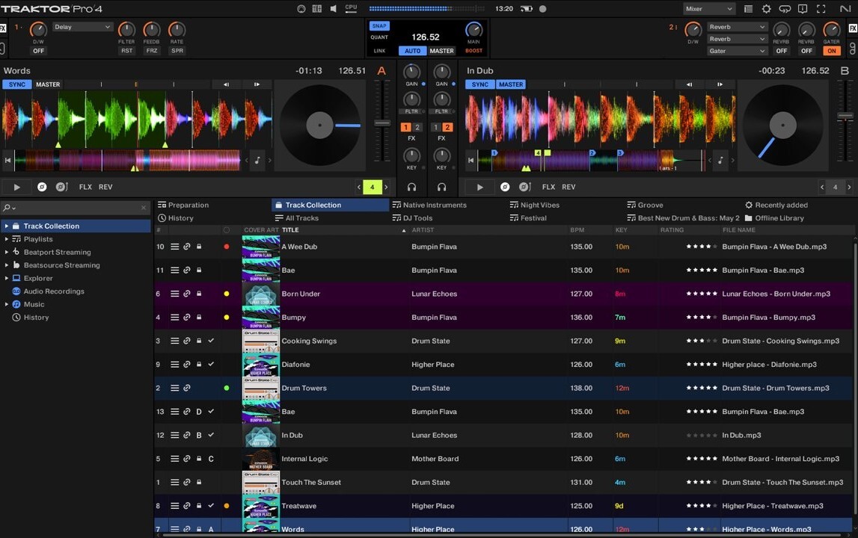The image size is (858, 538).
Task: Click deck B music note panel icon
Action: (720, 160)
